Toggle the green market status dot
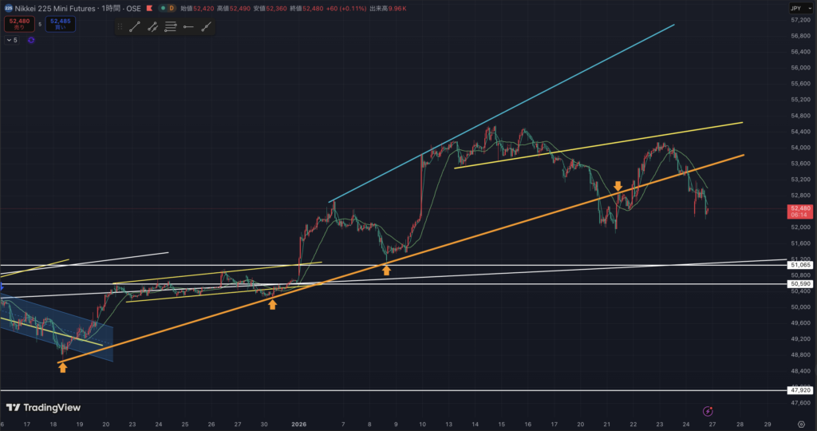 pos(164,8)
